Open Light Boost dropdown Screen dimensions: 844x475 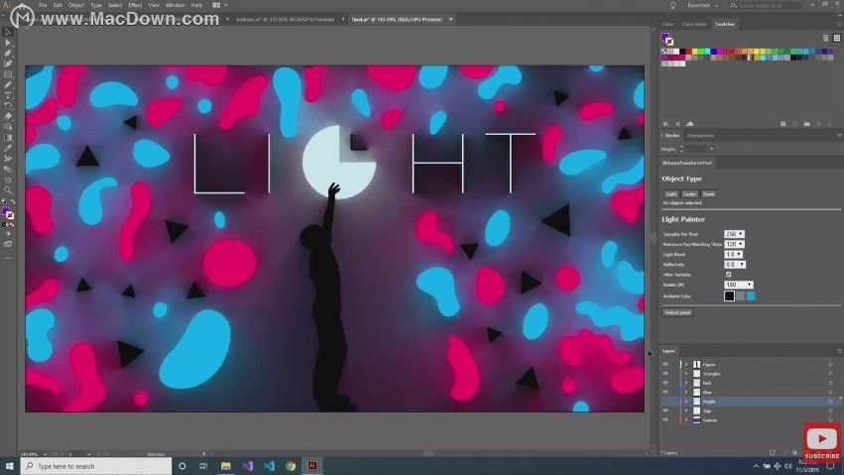(x=733, y=255)
